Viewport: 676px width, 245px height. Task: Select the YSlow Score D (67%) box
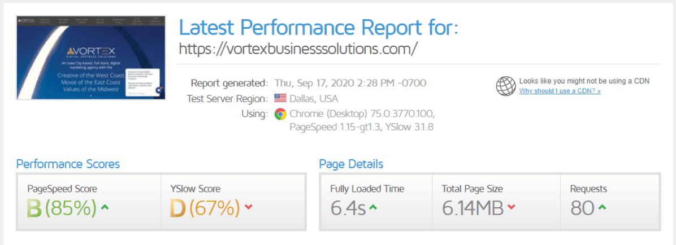pos(233,202)
